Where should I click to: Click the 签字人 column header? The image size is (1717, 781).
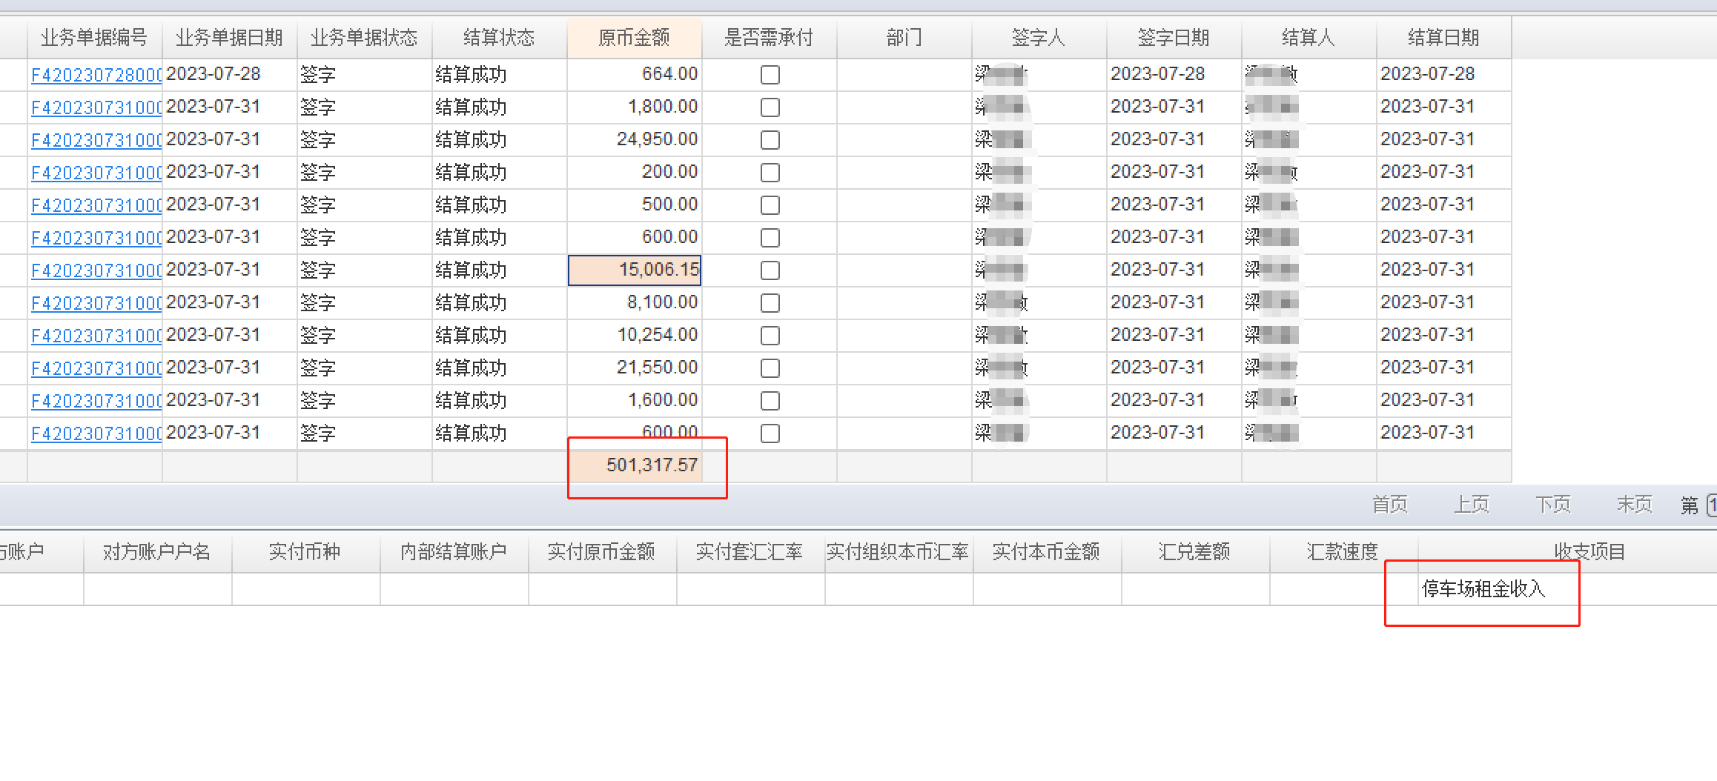click(x=1039, y=38)
